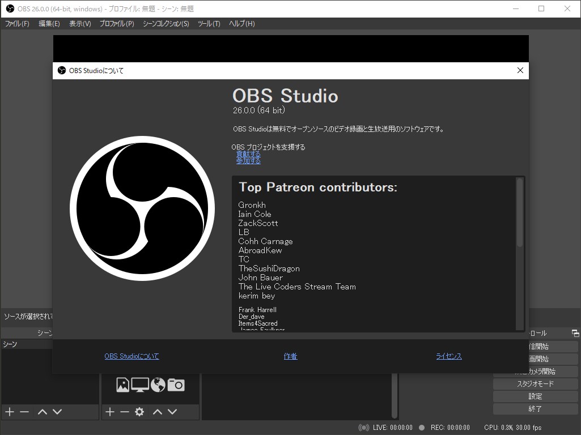
Task: Pop out the controls dock icon
Action: click(x=574, y=333)
